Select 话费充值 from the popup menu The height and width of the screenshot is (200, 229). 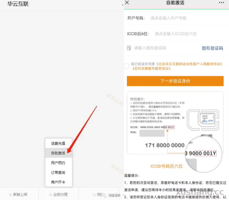(58, 143)
